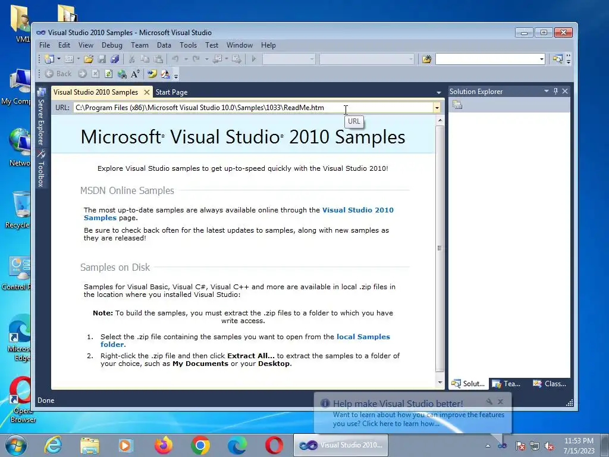Close the Solution Explorer panel
Image resolution: width=609 pixels, height=457 pixels.
[x=565, y=91]
